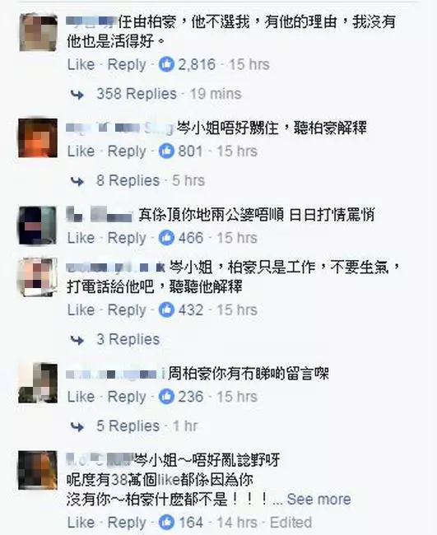
Task: Expand the 358 Replies thread
Action: tap(137, 94)
